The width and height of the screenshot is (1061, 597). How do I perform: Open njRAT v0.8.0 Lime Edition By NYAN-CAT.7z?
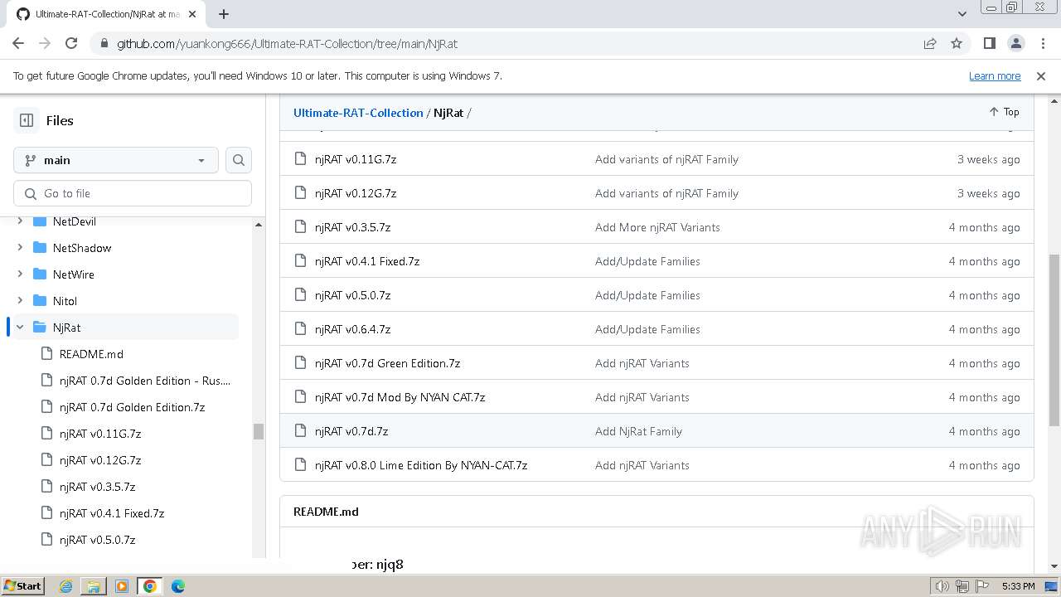point(421,465)
